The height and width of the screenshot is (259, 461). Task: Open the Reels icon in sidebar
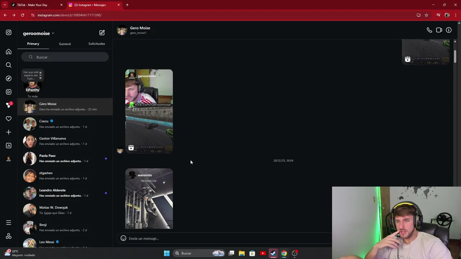coord(9,92)
